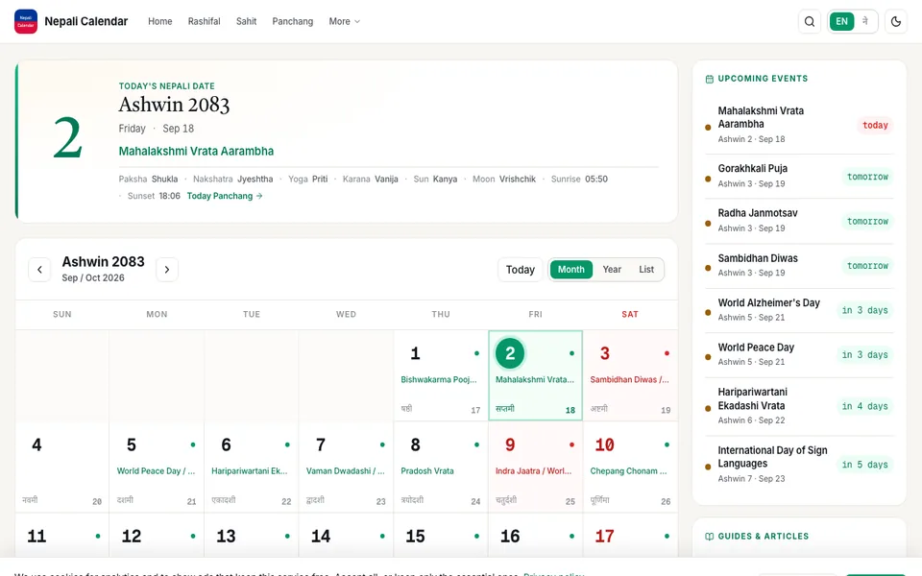The image size is (922, 576).
Task: Select calendar day 16
Action: click(535, 536)
